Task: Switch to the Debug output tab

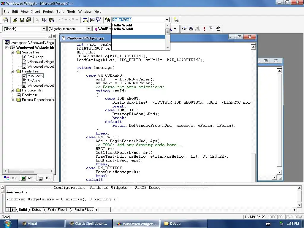Action: click(x=37, y=210)
